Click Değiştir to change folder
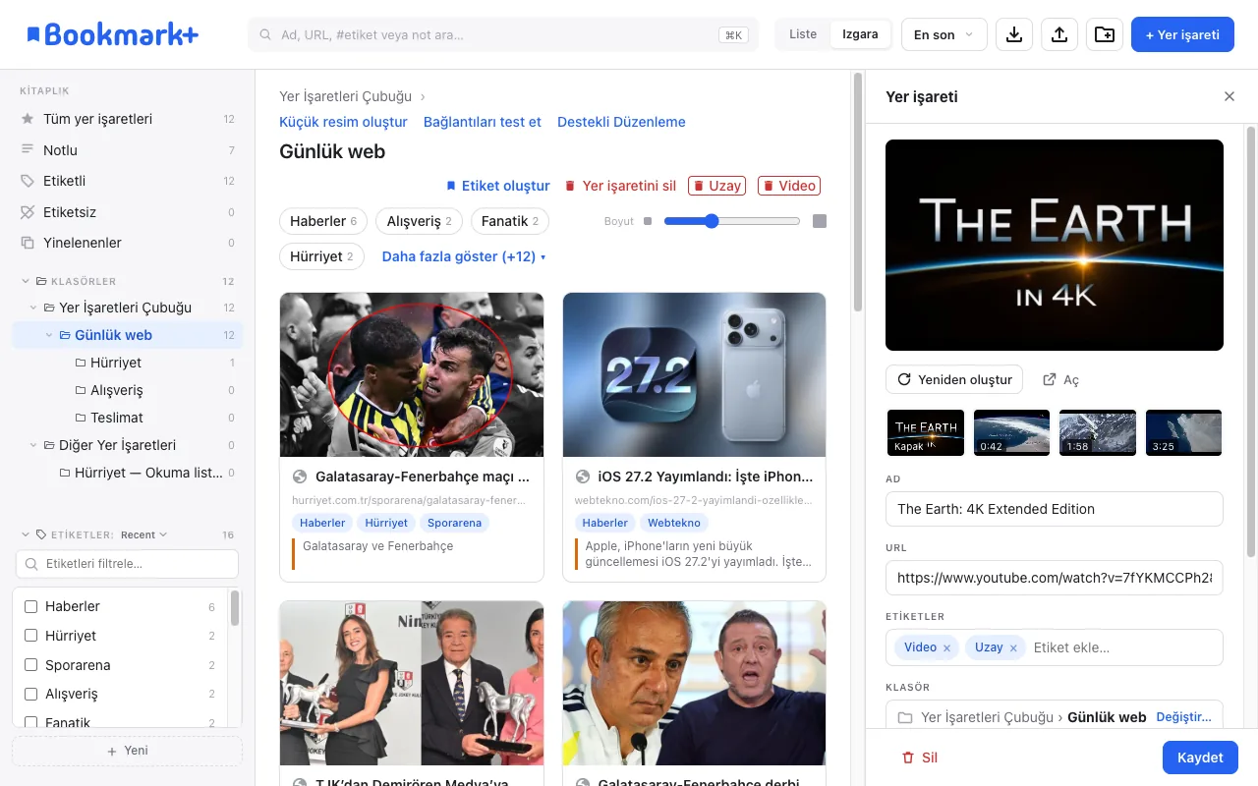 click(x=1184, y=717)
